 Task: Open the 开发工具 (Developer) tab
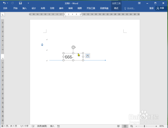click(x=91, y=8)
